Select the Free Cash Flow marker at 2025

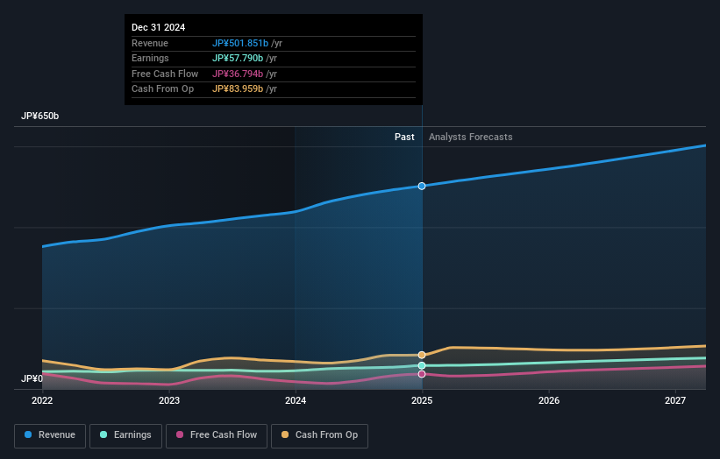[422, 374]
